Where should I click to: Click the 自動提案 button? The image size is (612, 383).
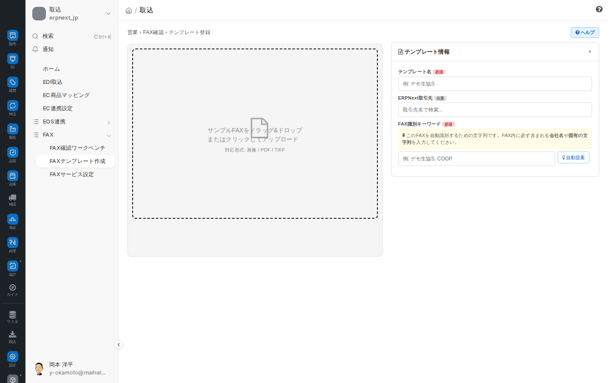pyautogui.click(x=573, y=158)
